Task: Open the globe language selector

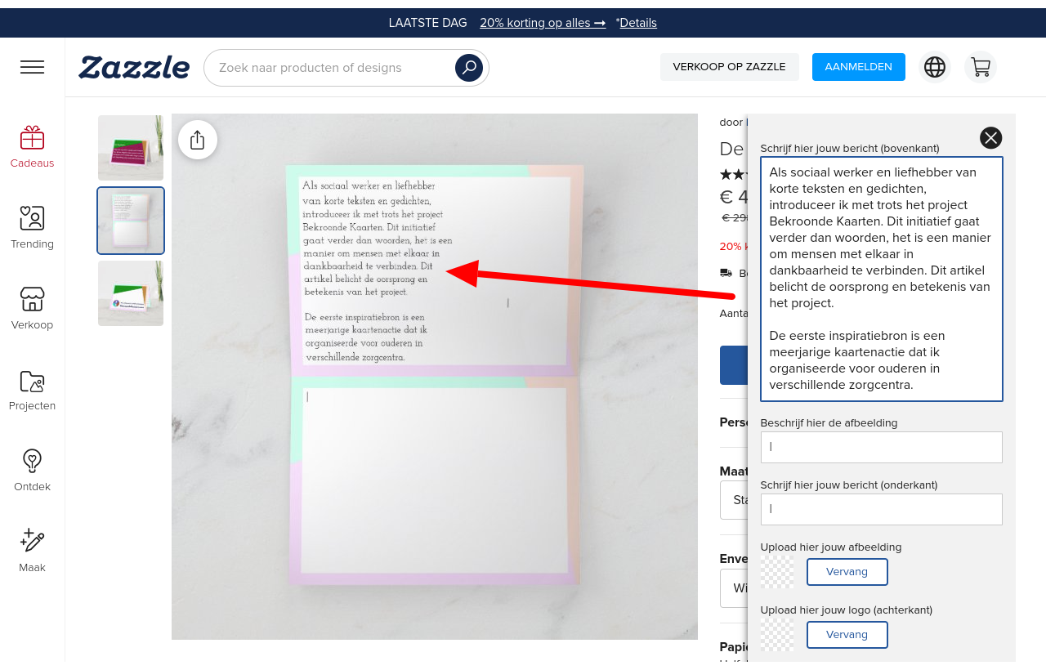Action: click(x=935, y=67)
